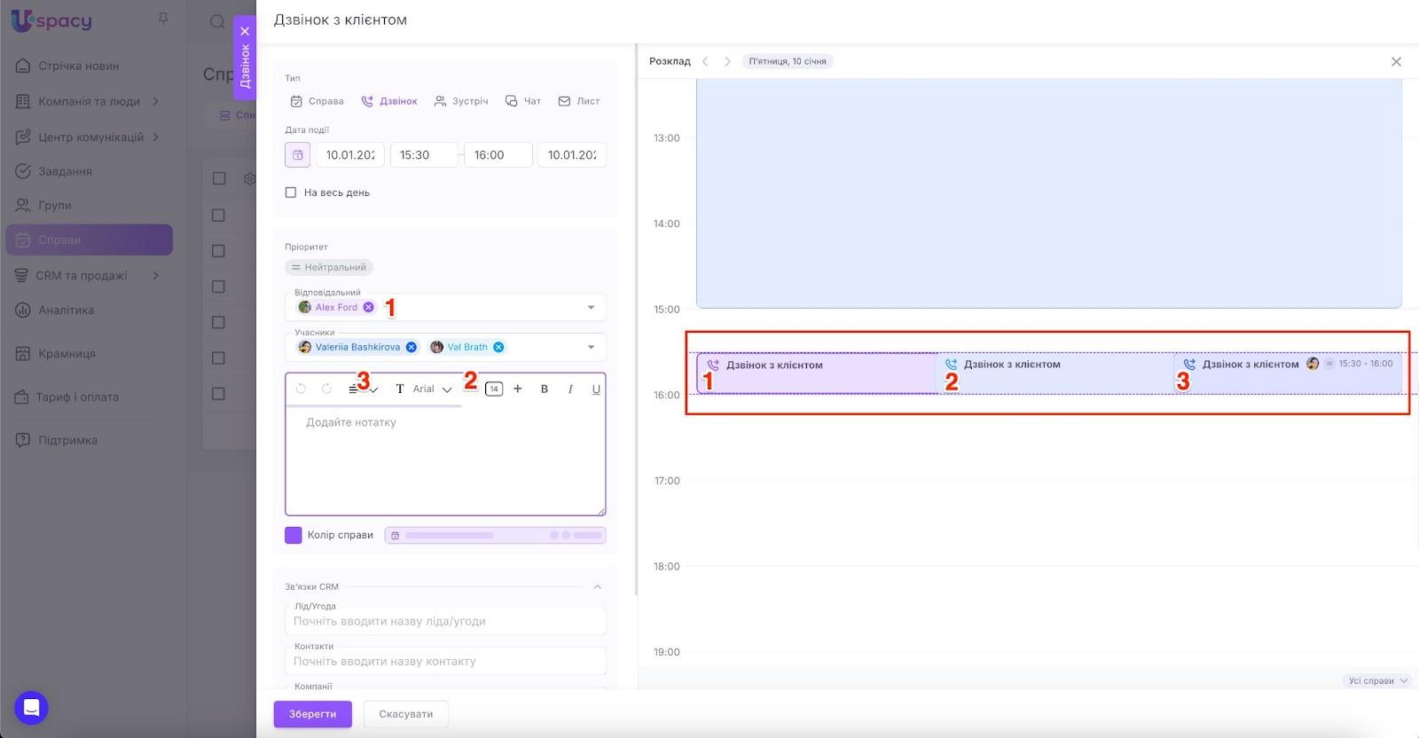Click the Скасувати button
The image size is (1419, 738).
[x=405, y=714]
